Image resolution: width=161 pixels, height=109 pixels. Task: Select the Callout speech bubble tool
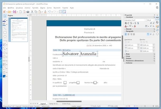click(4, 68)
